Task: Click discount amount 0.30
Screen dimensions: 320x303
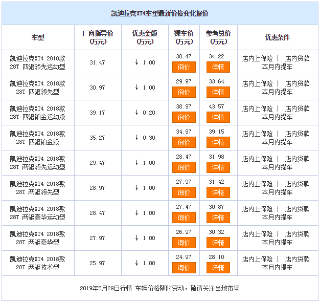Action: click(149, 138)
